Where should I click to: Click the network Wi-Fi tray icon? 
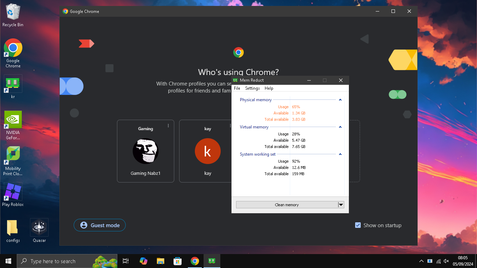tap(438, 261)
